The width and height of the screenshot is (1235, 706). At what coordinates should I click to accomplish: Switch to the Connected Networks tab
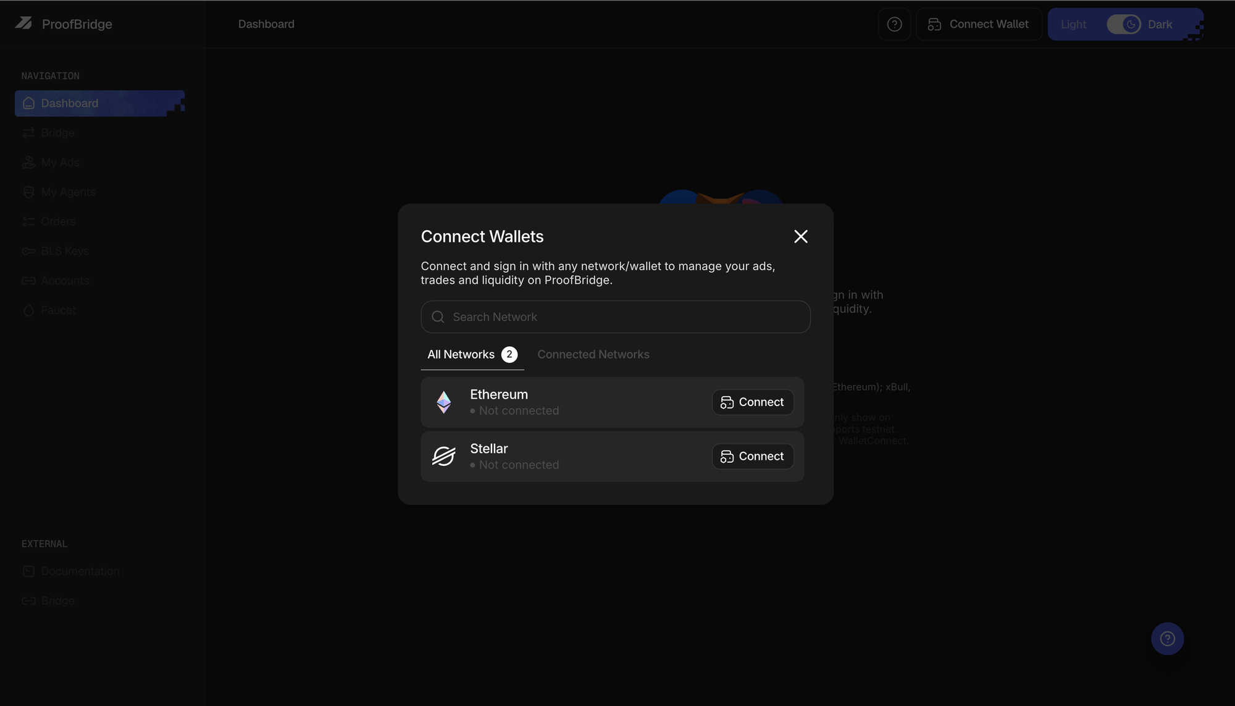point(593,354)
